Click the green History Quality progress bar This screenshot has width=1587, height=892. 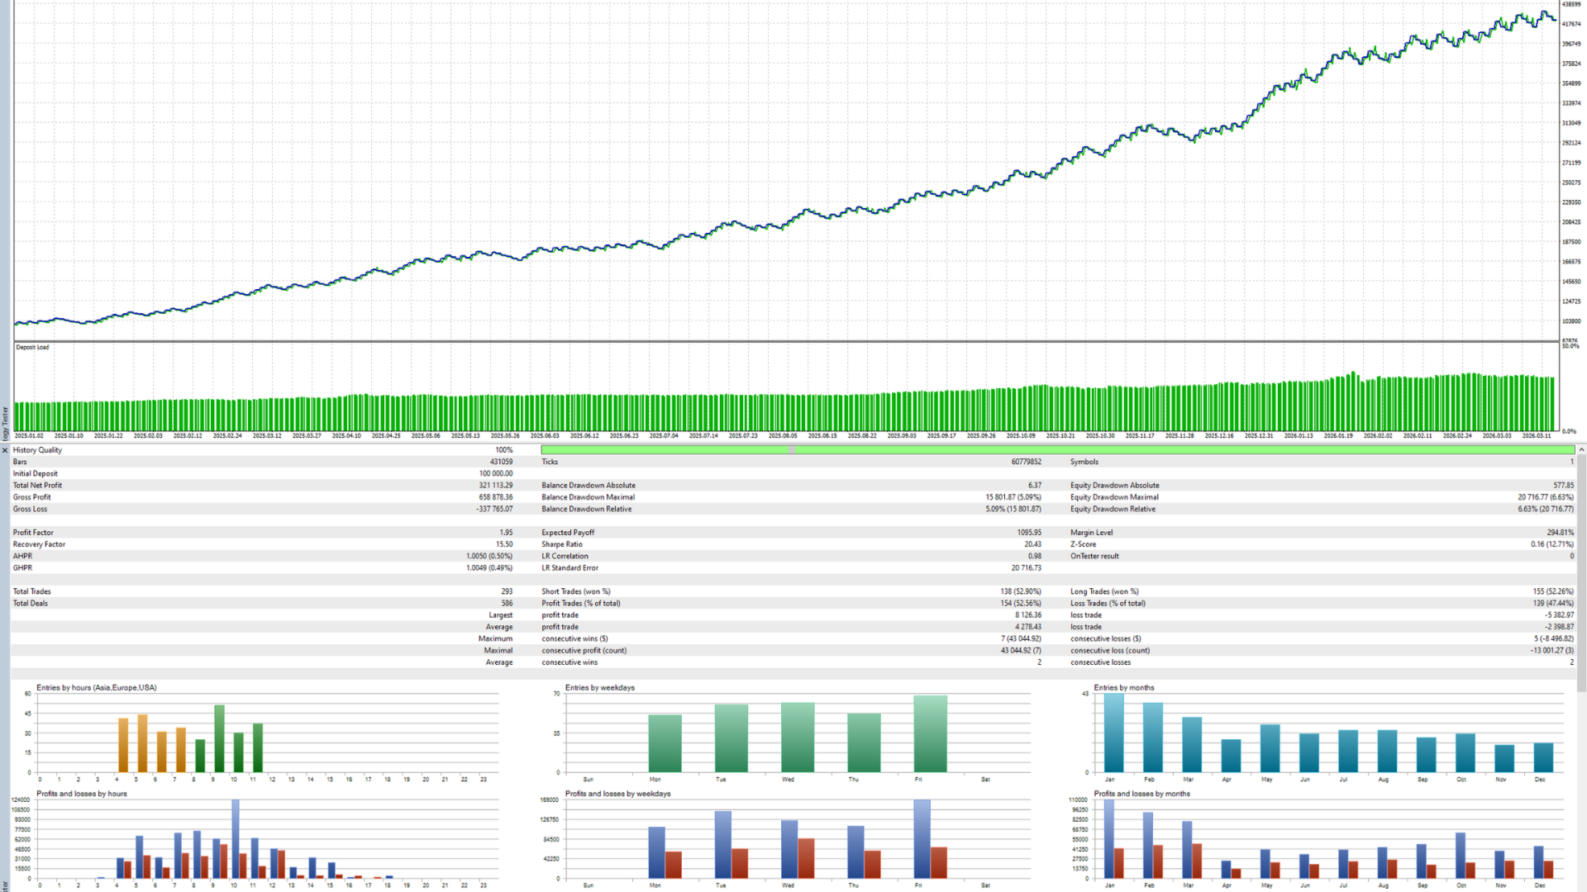(x=1057, y=450)
